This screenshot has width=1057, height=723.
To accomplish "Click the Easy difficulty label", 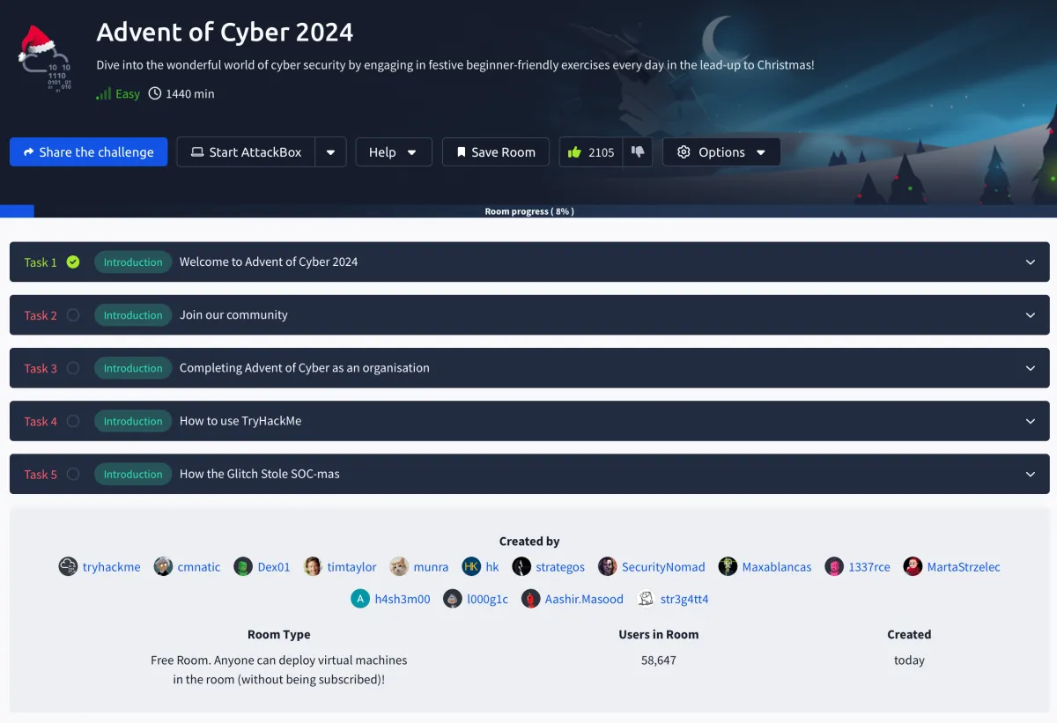I will pos(128,94).
